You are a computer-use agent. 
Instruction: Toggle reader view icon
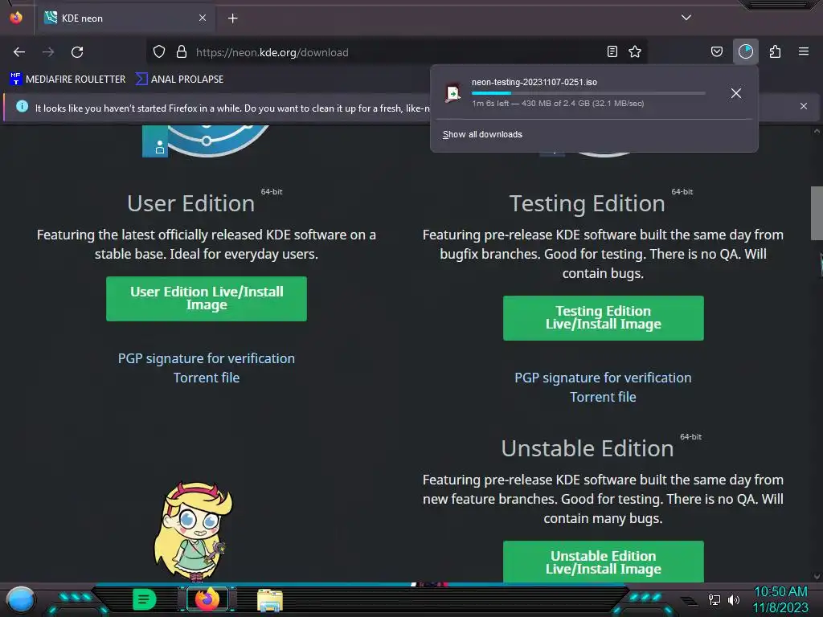612,52
